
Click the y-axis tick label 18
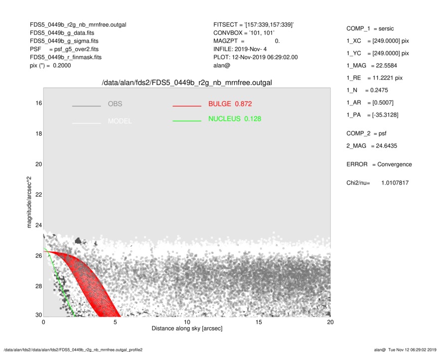pyautogui.click(x=38, y=134)
